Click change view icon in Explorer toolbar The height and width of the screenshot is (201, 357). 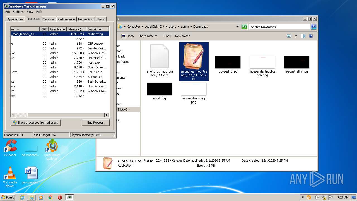(x=289, y=36)
